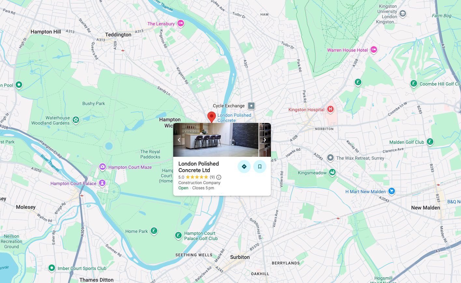Click the Coombe Hill Golf Club pin
This screenshot has height=283, width=461.
[x=414, y=84]
